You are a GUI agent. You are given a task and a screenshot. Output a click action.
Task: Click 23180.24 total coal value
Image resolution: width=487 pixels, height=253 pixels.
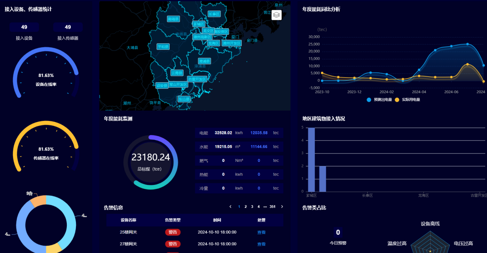coord(150,157)
